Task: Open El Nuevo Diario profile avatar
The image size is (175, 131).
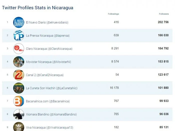Action: pos(19,22)
